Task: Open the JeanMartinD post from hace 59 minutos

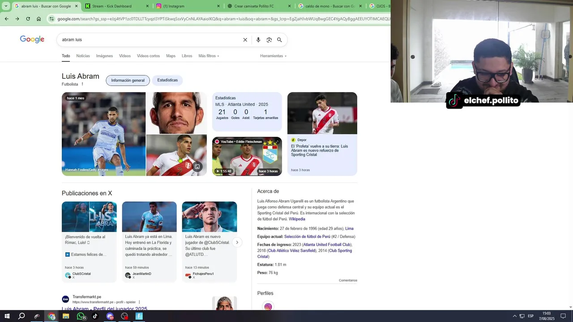Action: (149, 241)
